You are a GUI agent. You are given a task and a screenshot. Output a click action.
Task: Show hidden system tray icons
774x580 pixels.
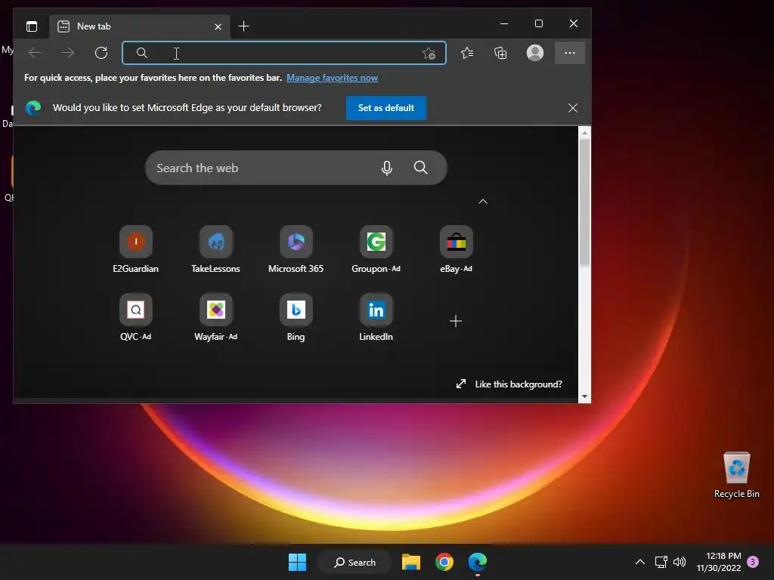(x=639, y=562)
